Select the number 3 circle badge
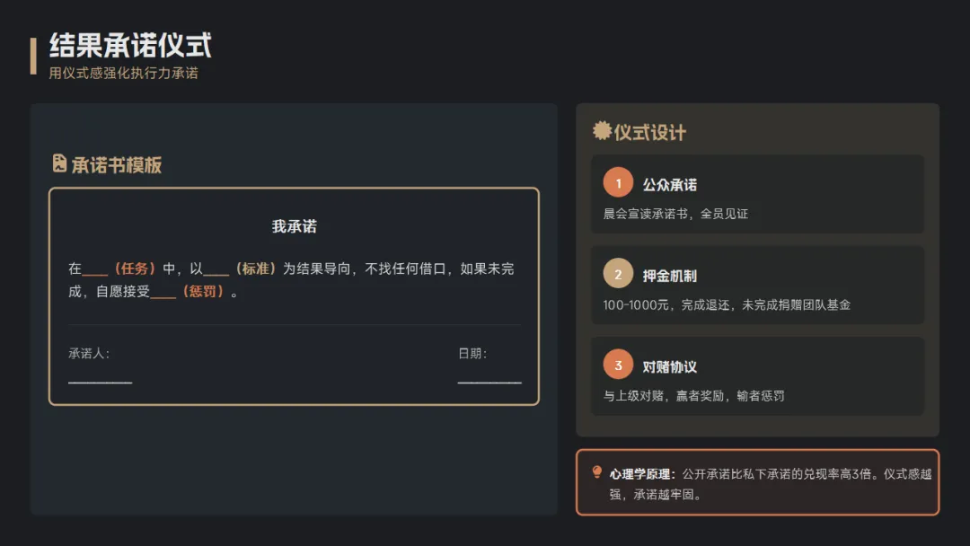The width and height of the screenshot is (970, 546). point(618,365)
